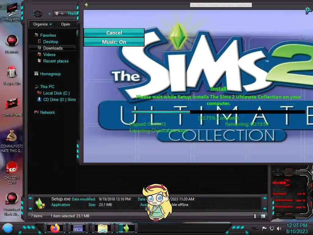Open the Recycle Bin desktop icon
The width and height of the screenshot is (313, 235).
tap(12, 76)
